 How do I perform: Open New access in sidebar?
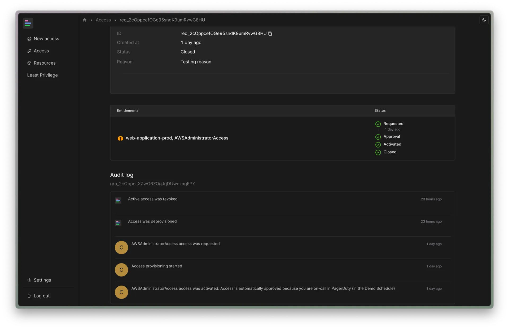click(x=43, y=39)
